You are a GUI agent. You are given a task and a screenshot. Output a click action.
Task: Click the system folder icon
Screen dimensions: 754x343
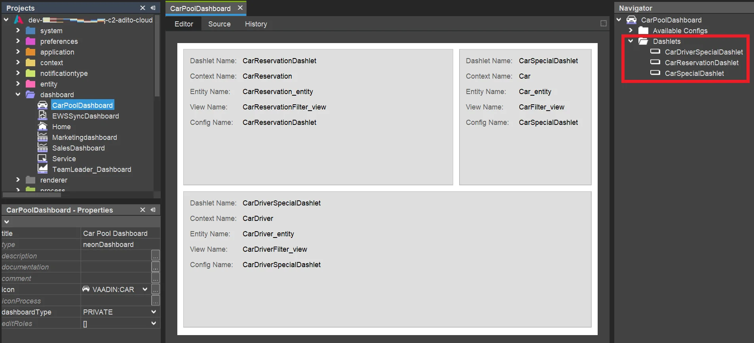[x=30, y=30]
